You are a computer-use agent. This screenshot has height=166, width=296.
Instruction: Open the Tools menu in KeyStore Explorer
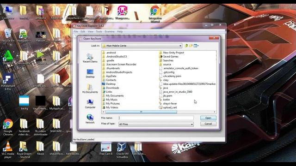coord(99,31)
